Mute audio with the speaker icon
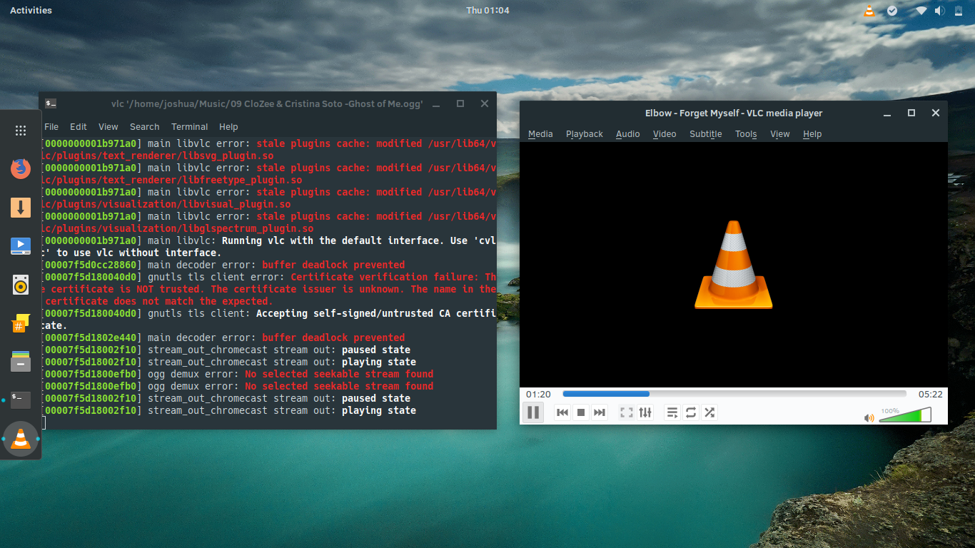 tap(869, 418)
